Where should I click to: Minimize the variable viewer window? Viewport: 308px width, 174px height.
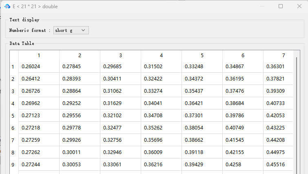click(x=261, y=6)
